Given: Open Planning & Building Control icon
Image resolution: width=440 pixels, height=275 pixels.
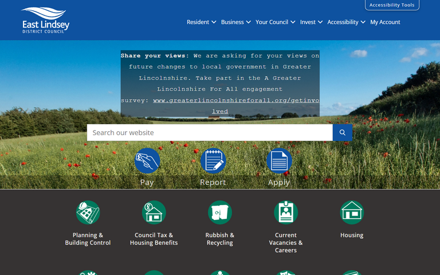Looking at the screenshot, I should (x=88, y=213).
